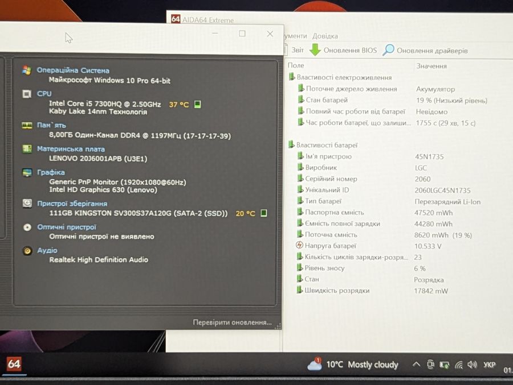Switch input language via УКР indicator
The height and width of the screenshot is (385, 513).
490,365
